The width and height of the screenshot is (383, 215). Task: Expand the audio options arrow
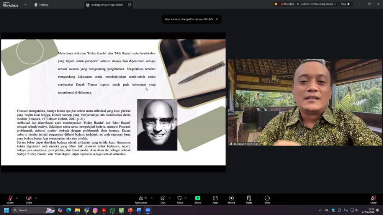(18, 198)
